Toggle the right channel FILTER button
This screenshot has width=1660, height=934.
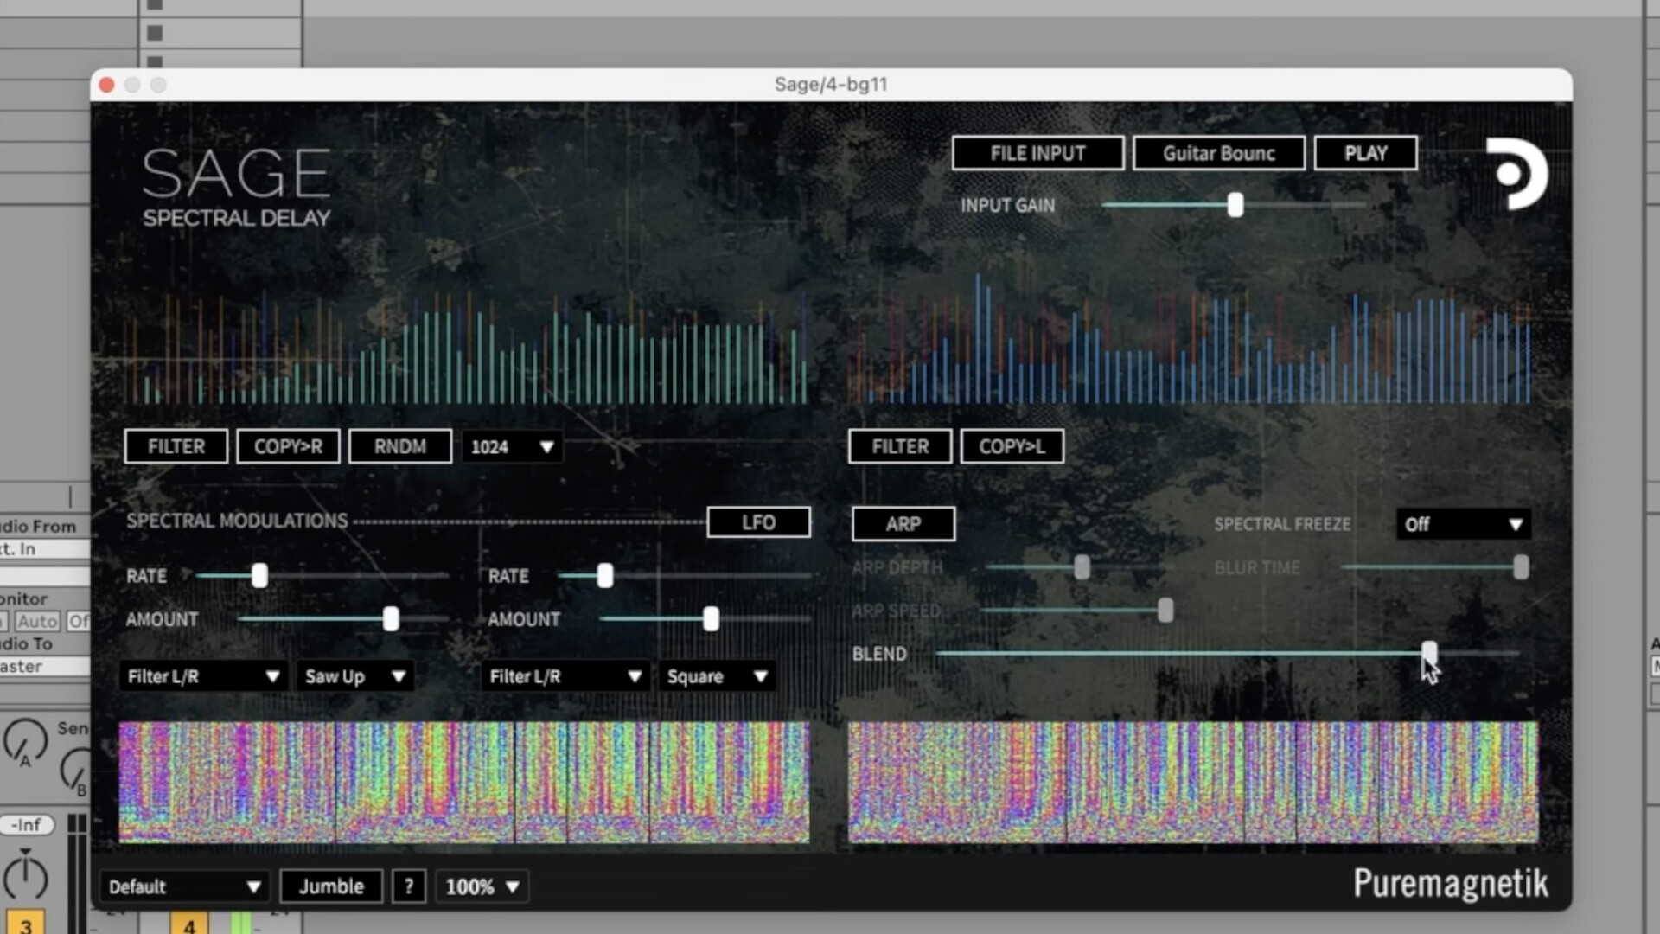point(900,446)
